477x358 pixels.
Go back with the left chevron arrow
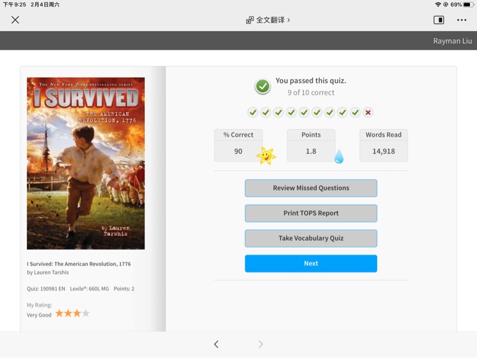tap(216, 344)
